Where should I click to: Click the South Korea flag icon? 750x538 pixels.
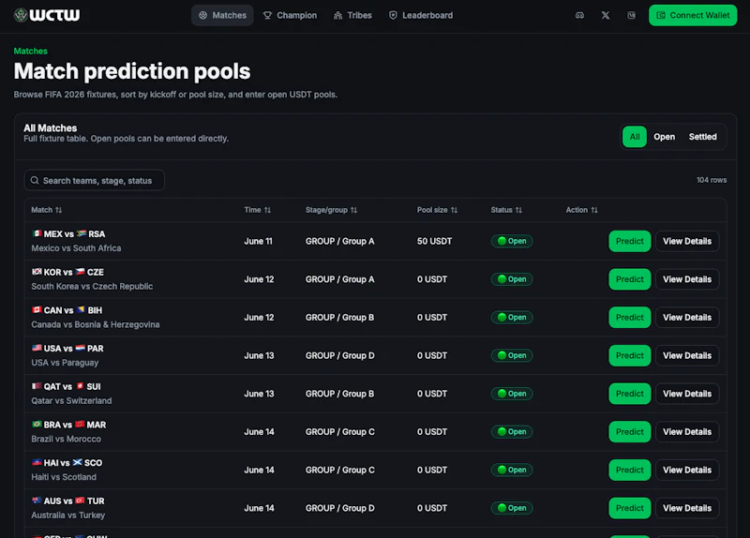[x=37, y=272]
